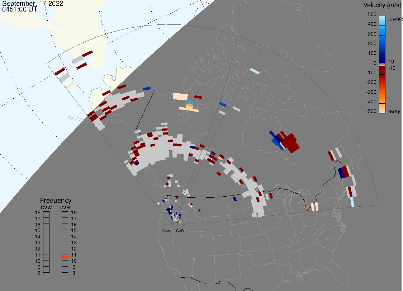Click the gray ground-scatter band at zero velocity
This screenshot has height=291, width=403.
[382, 64]
